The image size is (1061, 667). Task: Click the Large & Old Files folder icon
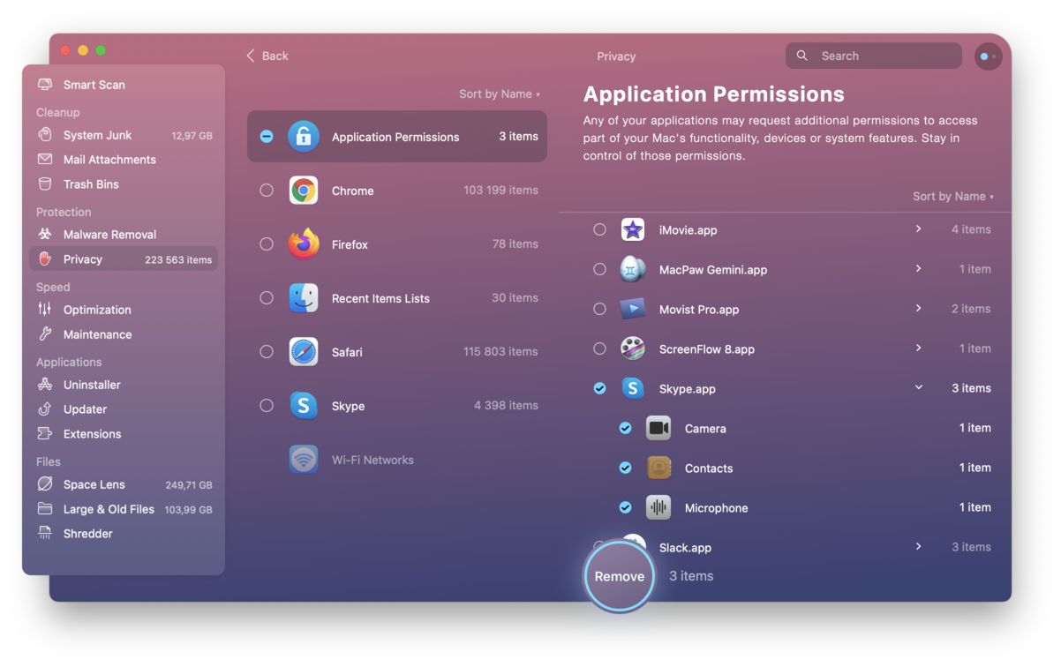click(x=45, y=509)
